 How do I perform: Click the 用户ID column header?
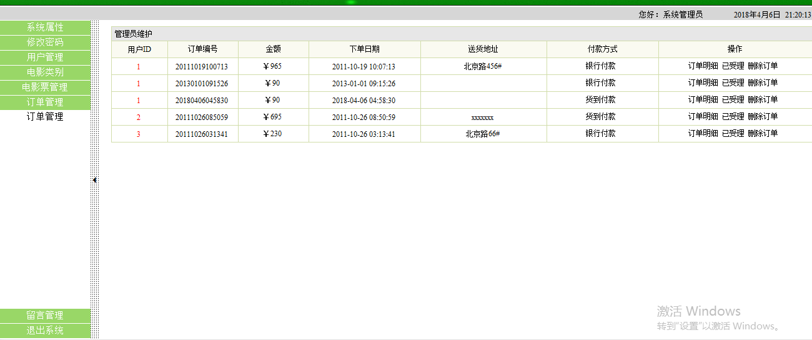click(139, 49)
